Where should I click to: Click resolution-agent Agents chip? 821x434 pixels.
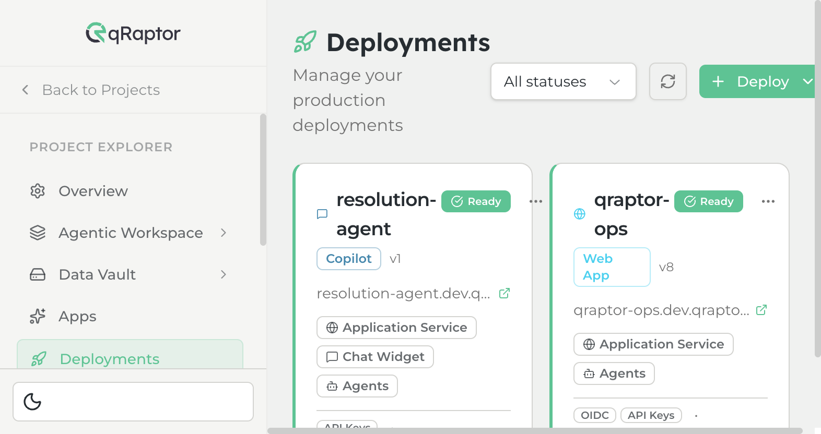point(357,386)
